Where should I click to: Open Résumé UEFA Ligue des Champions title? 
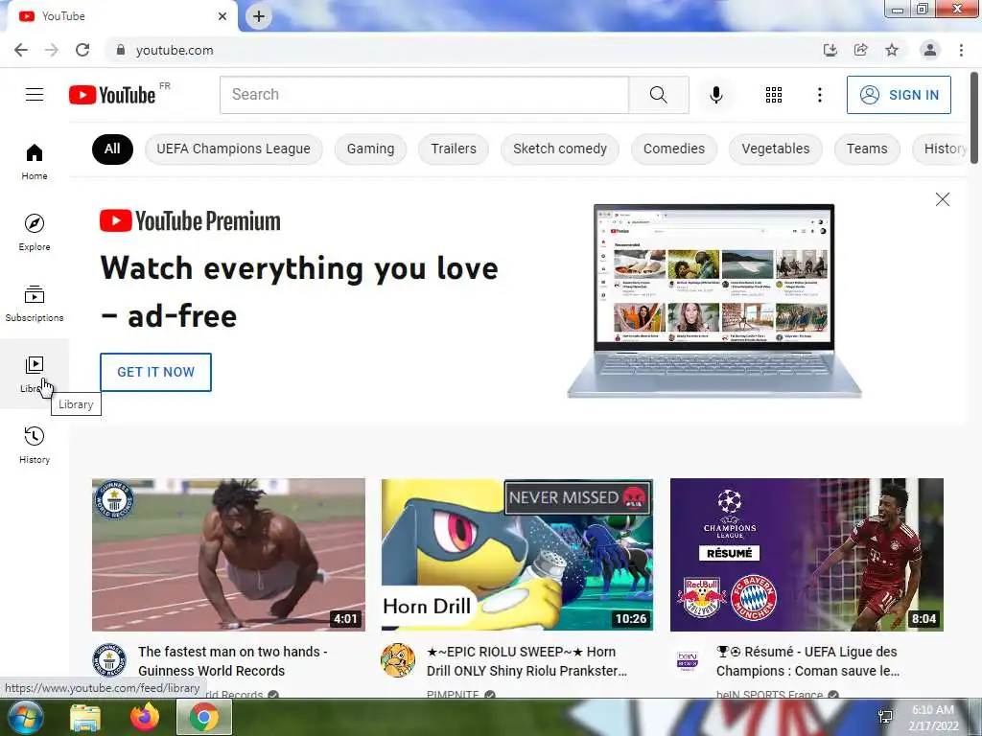pos(807,661)
